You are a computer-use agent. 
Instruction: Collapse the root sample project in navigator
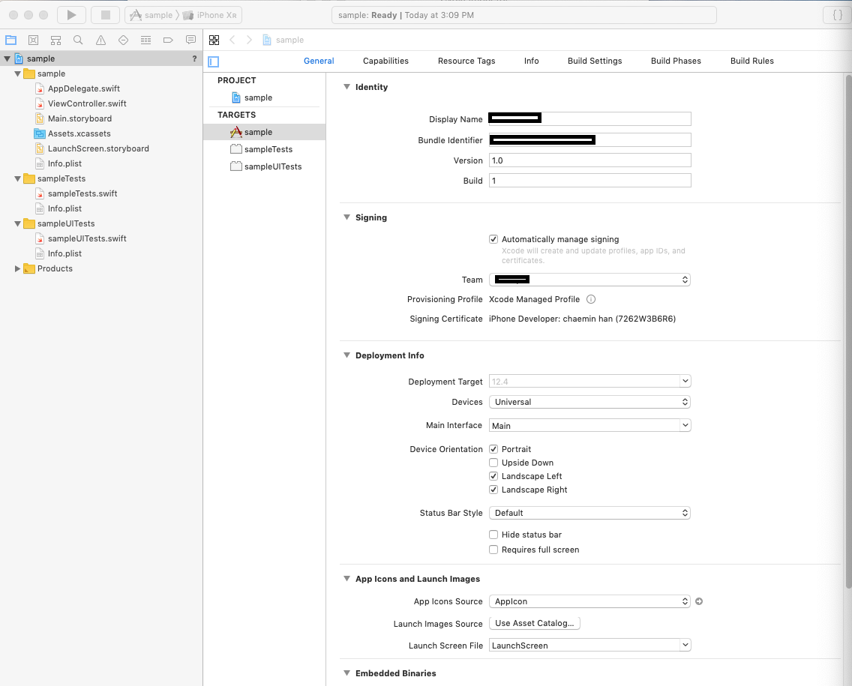pos(7,58)
